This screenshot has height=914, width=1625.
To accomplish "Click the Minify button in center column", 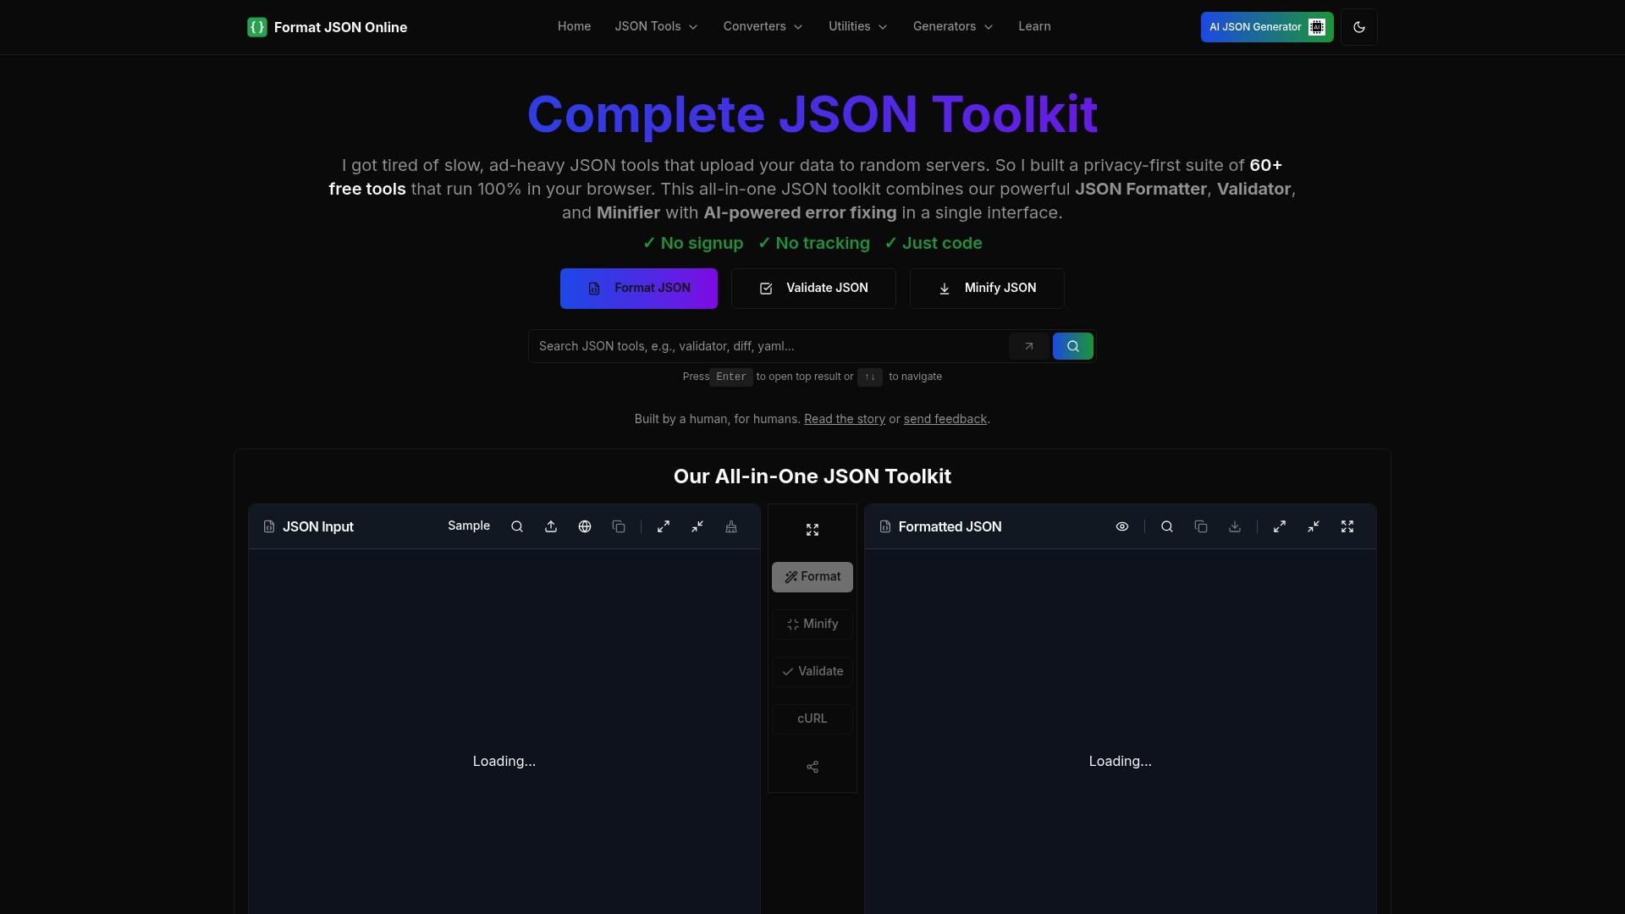I will click(812, 625).
